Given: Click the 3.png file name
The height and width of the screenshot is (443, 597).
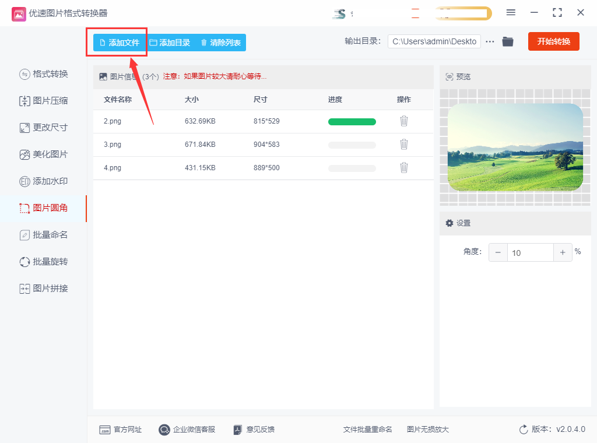Looking at the screenshot, I should [x=113, y=144].
